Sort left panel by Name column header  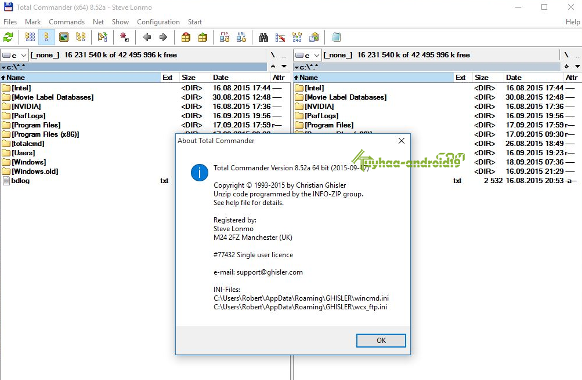[80, 78]
